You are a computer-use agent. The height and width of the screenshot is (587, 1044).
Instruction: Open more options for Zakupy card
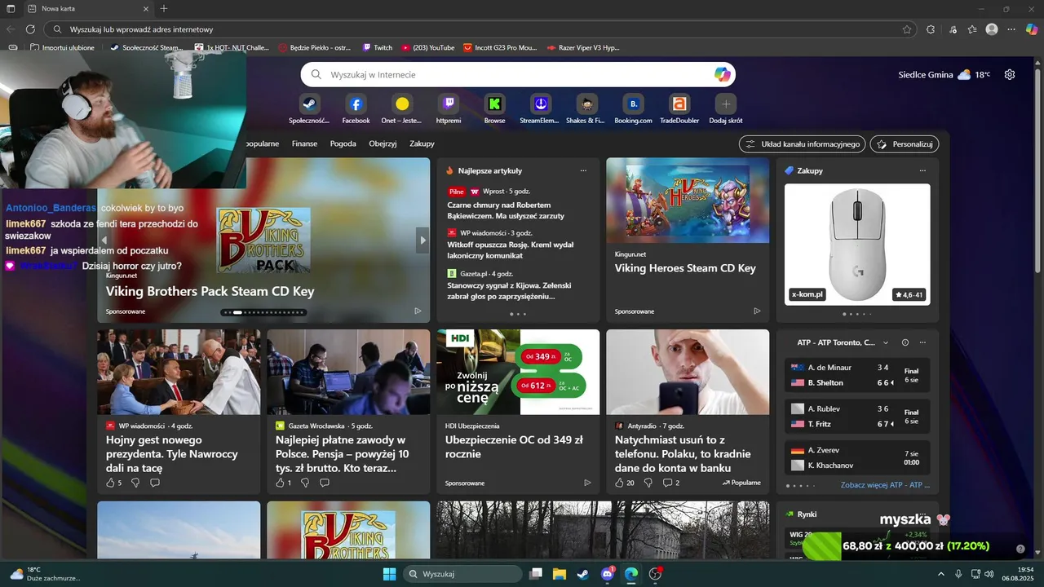tap(922, 170)
